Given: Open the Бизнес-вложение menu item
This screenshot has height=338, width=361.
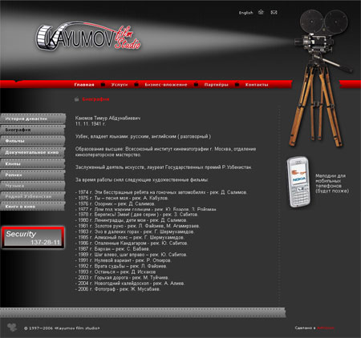Looking at the screenshot, I should point(166,85).
